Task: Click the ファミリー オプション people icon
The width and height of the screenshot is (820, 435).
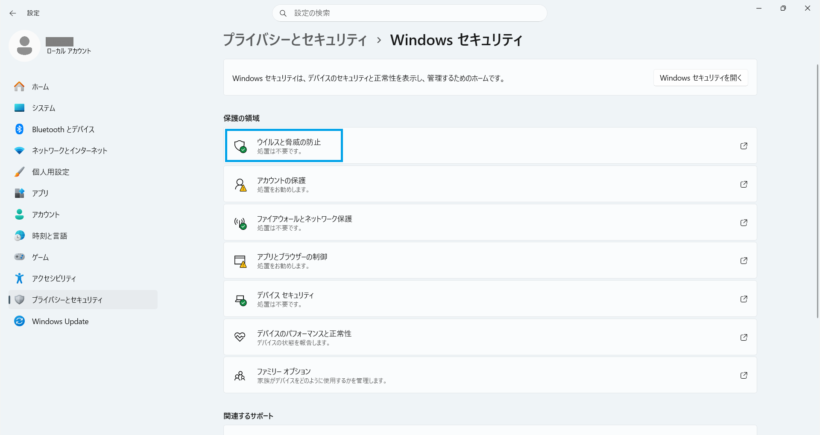Action: [x=240, y=376]
